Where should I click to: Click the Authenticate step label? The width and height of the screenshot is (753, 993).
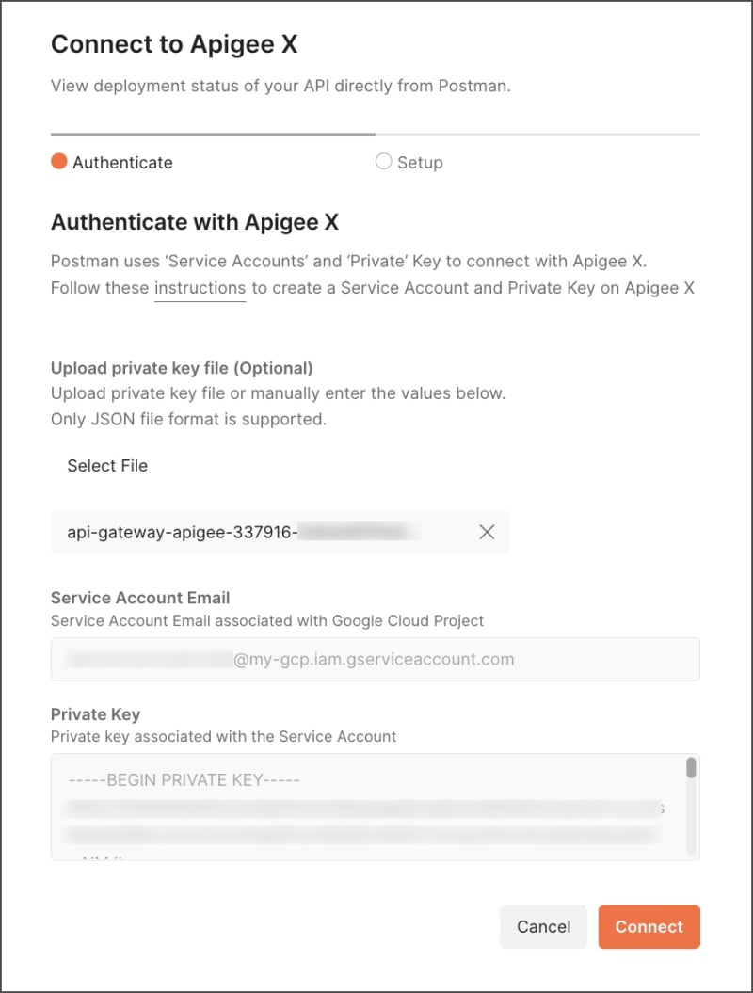pos(122,163)
